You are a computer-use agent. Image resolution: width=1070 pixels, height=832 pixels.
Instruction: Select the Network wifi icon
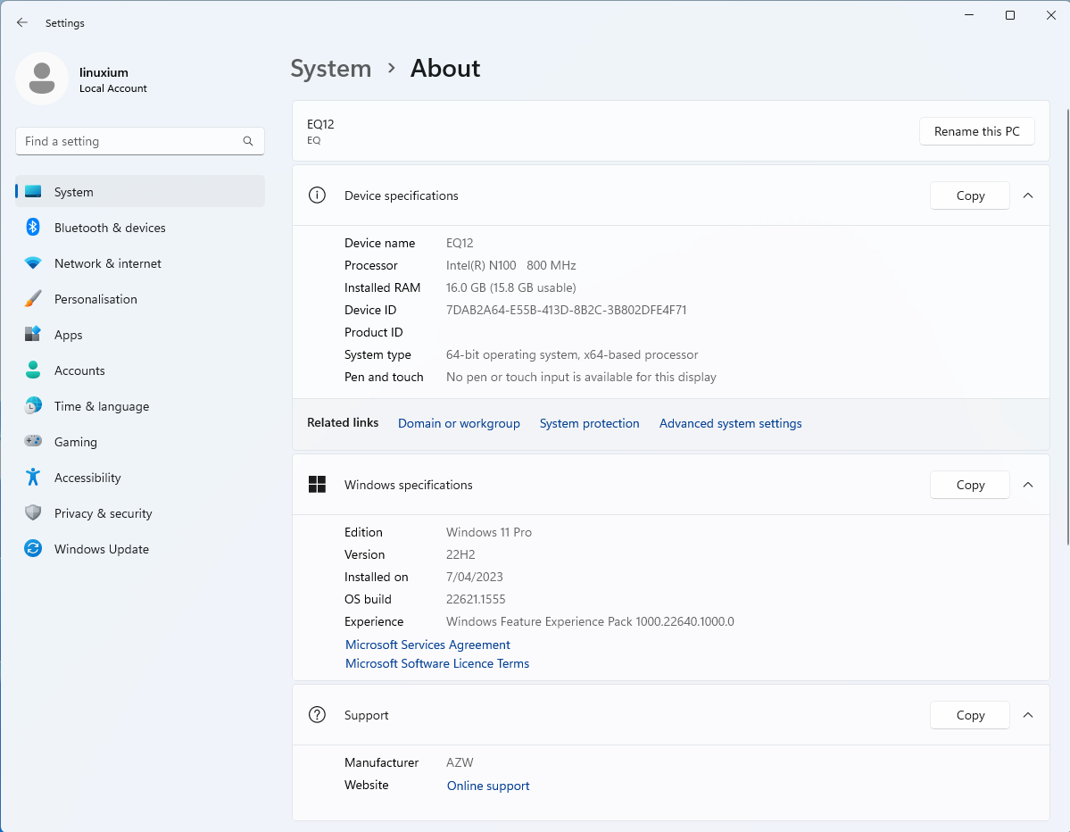[x=33, y=262]
